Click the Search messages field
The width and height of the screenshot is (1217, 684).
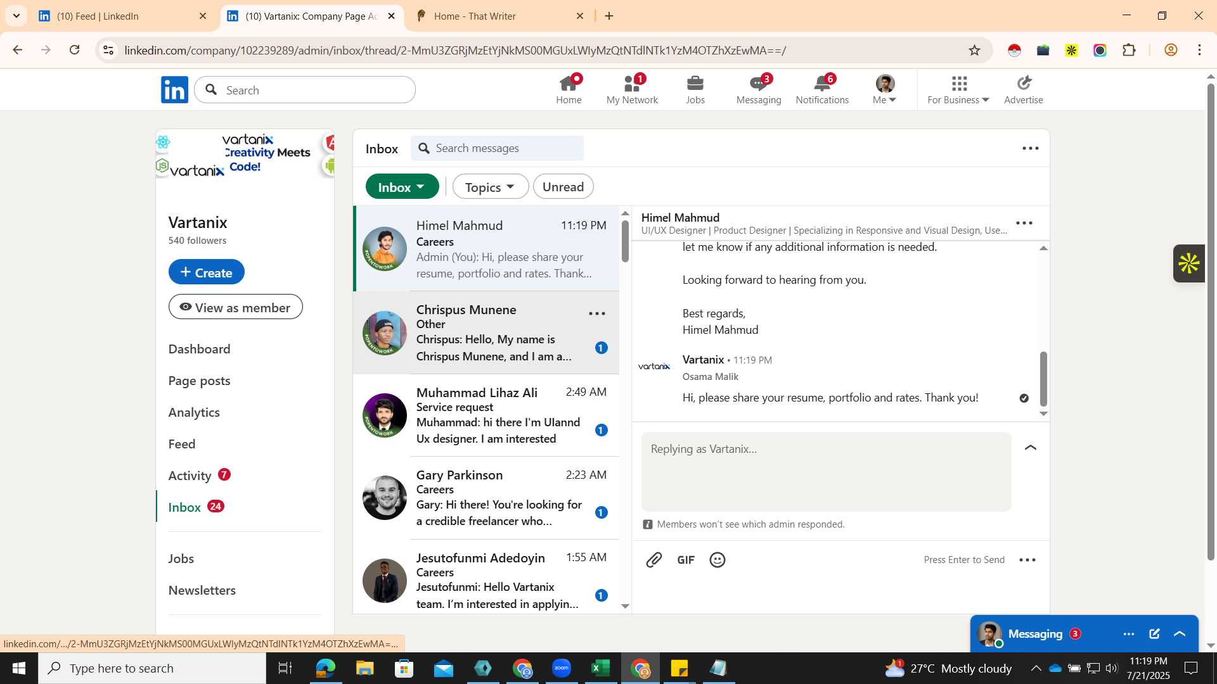pyautogui.click(x=498, y=148)
